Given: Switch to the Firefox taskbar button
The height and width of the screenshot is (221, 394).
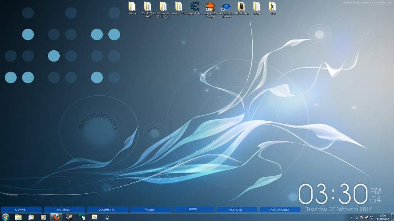Looking at the screenshot, I should tap(56, 217).
